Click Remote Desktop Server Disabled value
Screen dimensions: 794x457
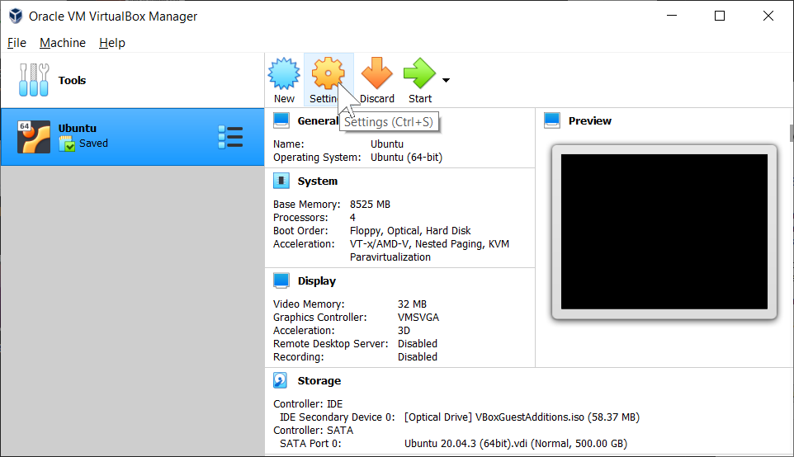(x=418, y=344)
